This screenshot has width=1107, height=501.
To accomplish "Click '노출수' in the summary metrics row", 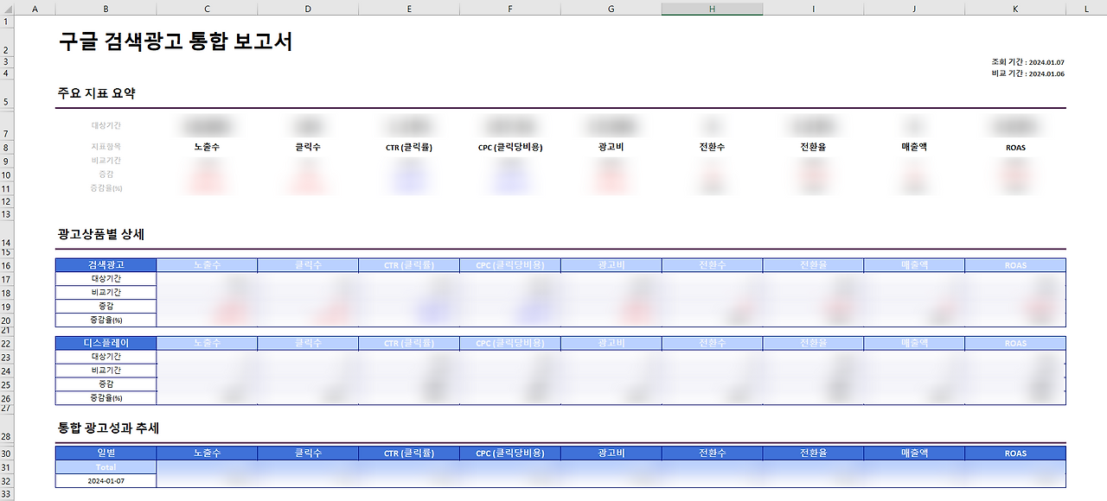I will pyautogui.click(x=207, y=147).
